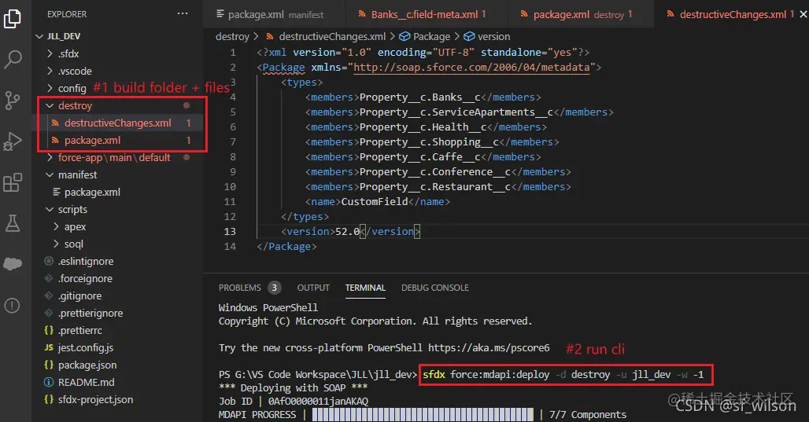Expand the apex folder
Viewport: 809px width, 422px height.
tap(56, 226)
